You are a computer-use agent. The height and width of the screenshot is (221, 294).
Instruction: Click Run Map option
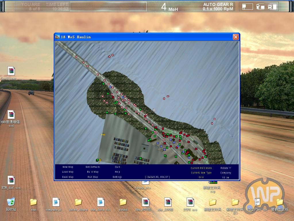[x=93, y=177]
